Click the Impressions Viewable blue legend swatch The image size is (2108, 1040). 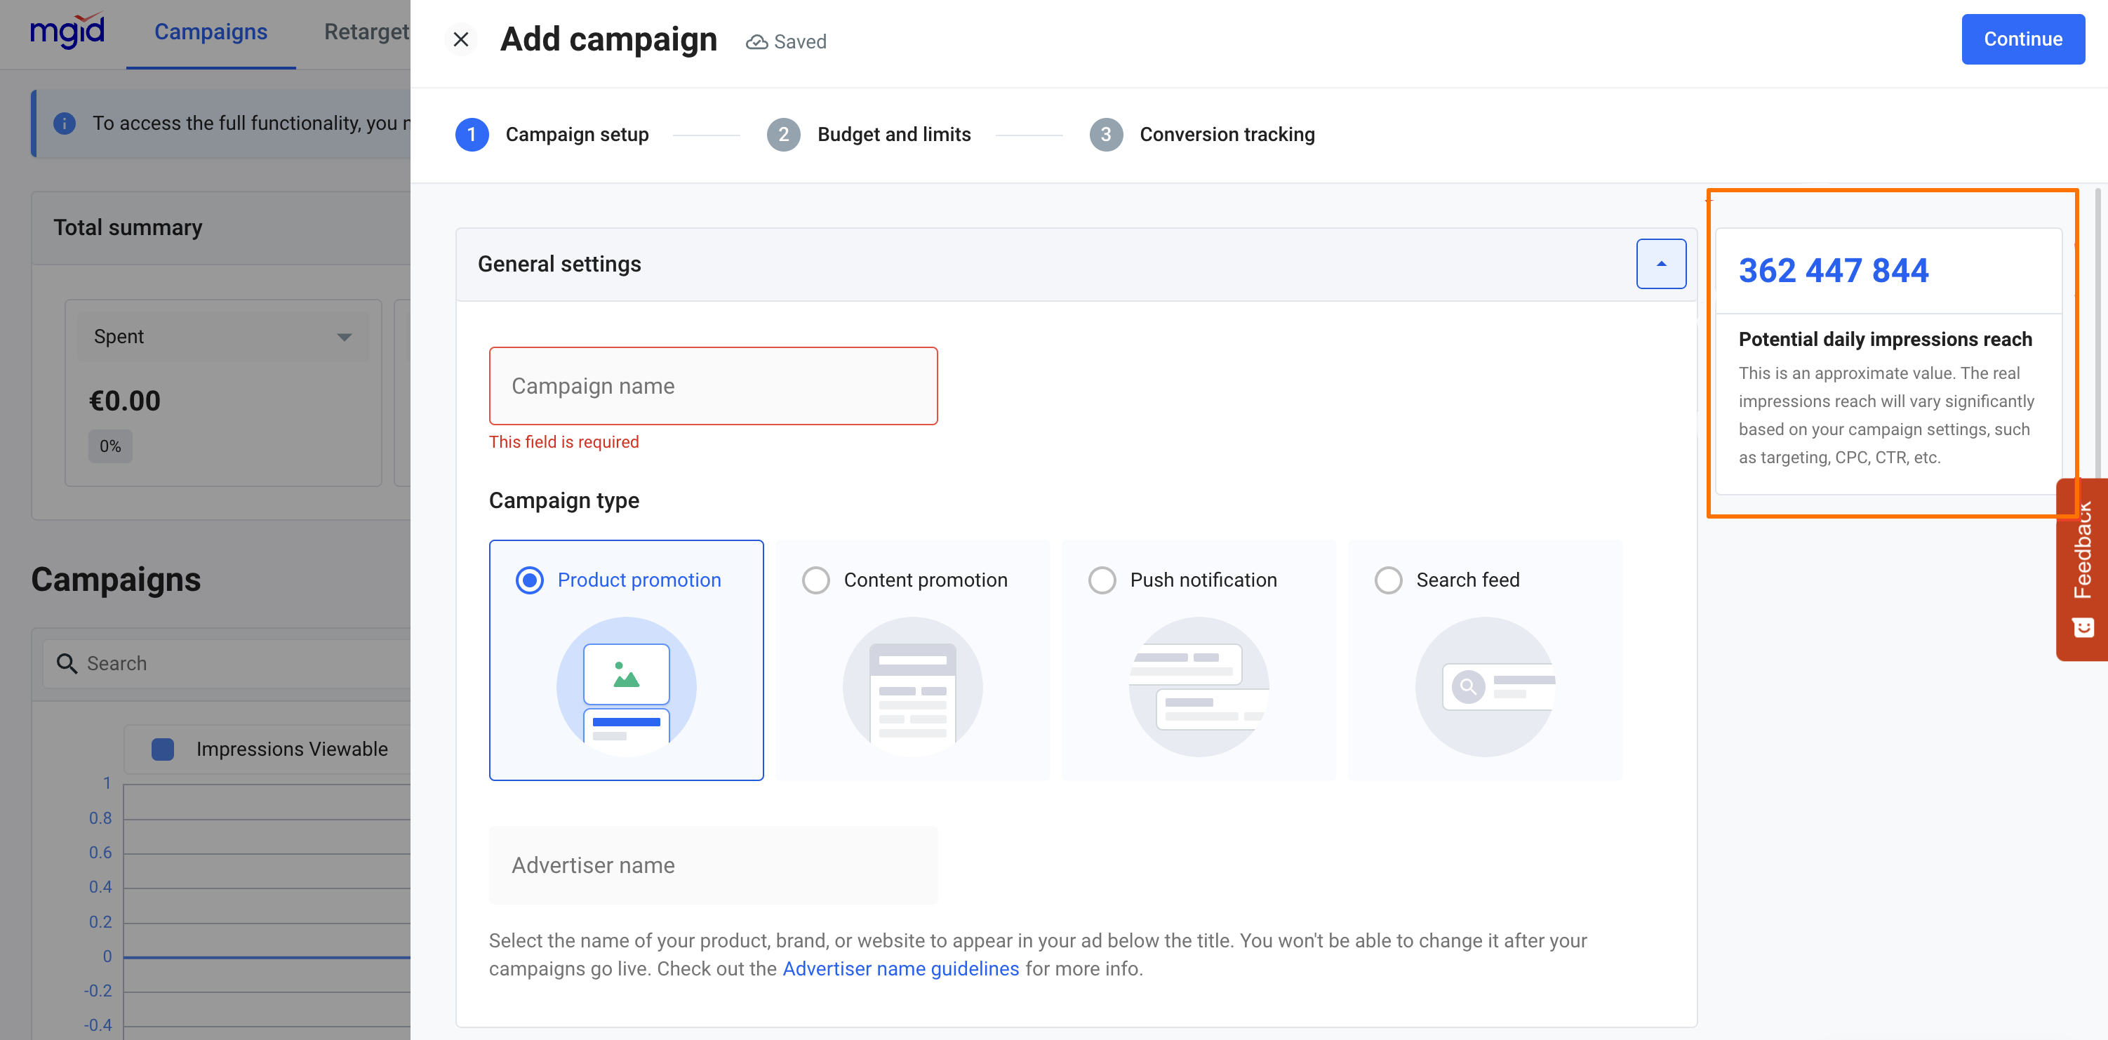point(163,749)
